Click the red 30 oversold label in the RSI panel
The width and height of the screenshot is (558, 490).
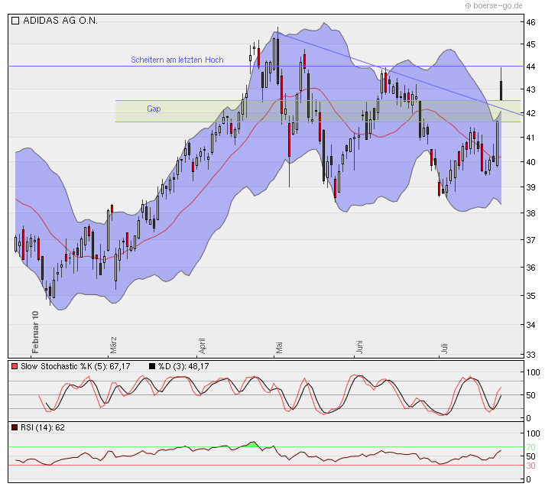530,465
